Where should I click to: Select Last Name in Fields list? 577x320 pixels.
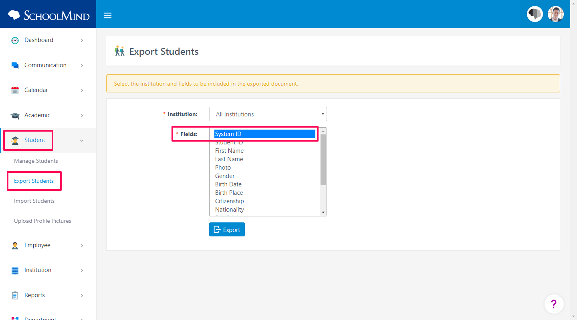click(x=265, y=159)
